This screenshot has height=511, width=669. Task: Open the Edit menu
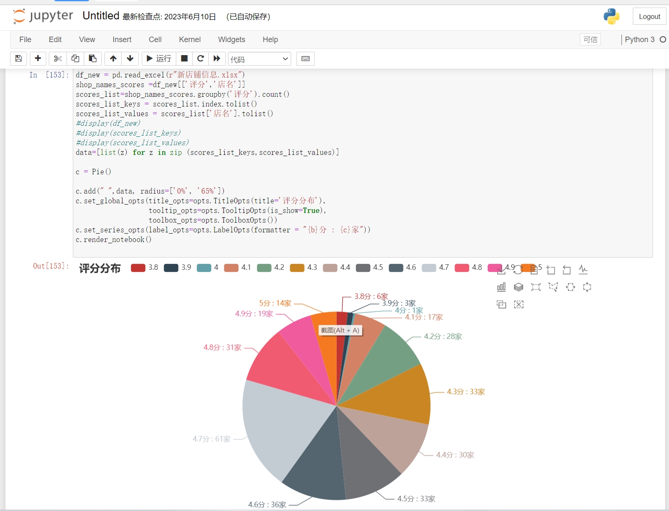click(x=55, y=40)
